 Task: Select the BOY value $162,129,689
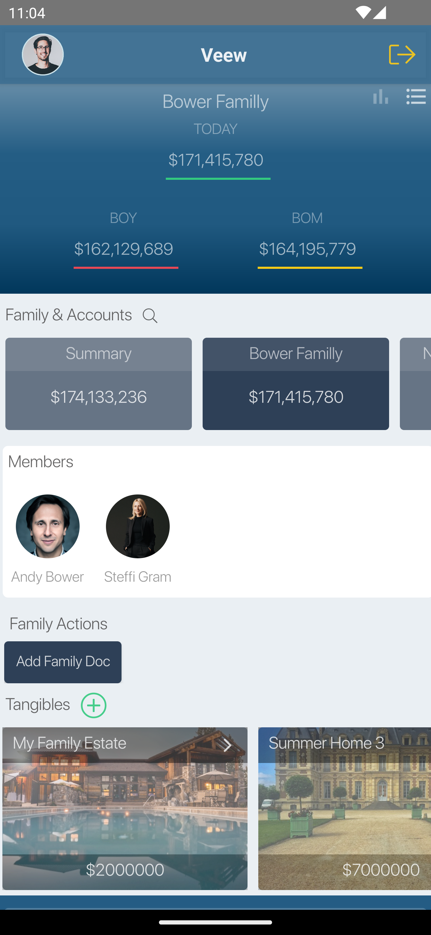pos(124,249)
